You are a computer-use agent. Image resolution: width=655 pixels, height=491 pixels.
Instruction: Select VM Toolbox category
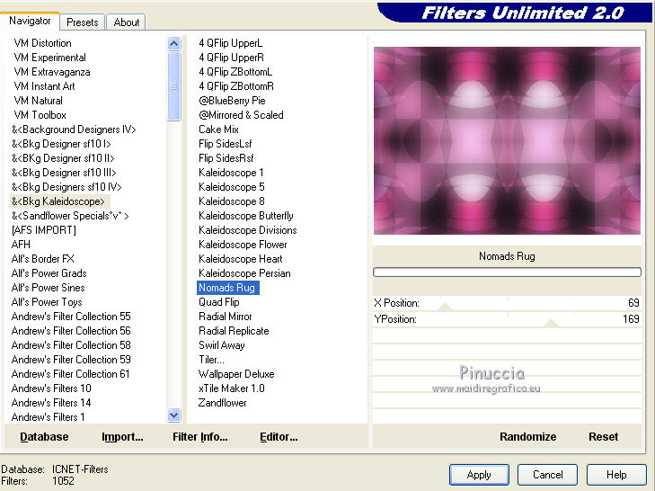pos(40,115)
